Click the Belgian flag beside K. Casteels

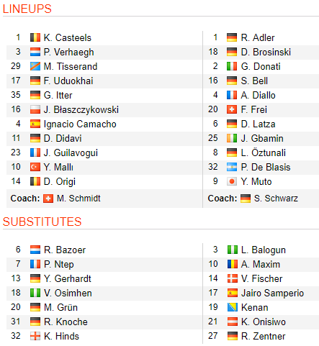pyautogui.click(x=35, y=37)
